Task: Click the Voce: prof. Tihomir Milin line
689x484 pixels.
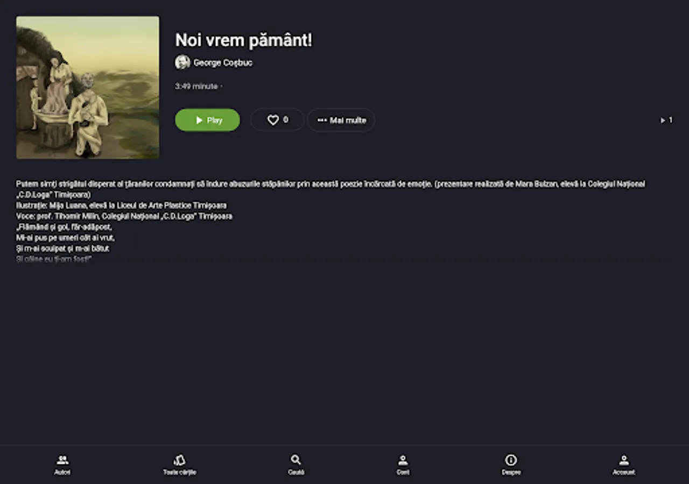Action: point(124,216)
